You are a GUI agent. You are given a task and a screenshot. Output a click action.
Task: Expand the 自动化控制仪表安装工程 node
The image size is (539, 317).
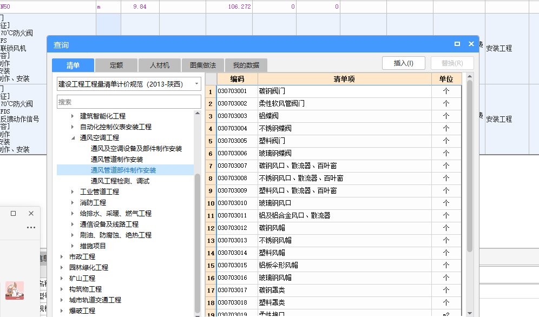tap(73, 127)
